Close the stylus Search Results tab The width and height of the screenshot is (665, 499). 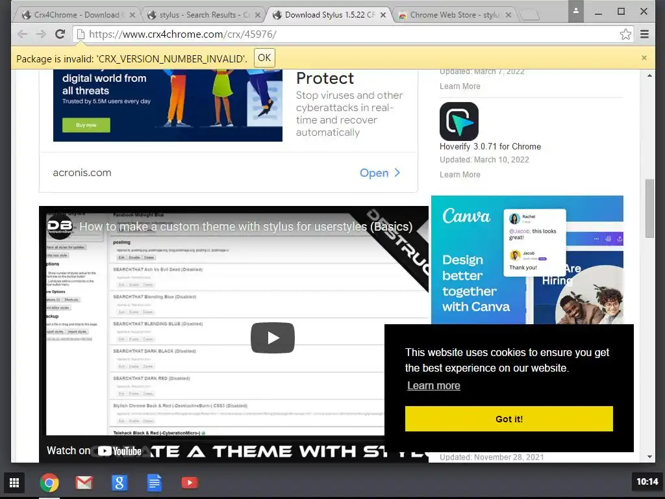[x=258, y=15]
